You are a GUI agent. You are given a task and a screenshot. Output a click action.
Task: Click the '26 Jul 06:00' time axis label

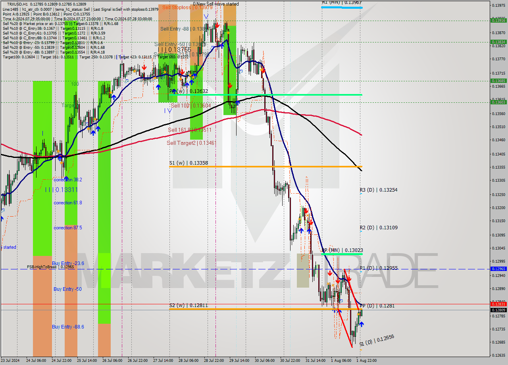[x=112, y=361]
